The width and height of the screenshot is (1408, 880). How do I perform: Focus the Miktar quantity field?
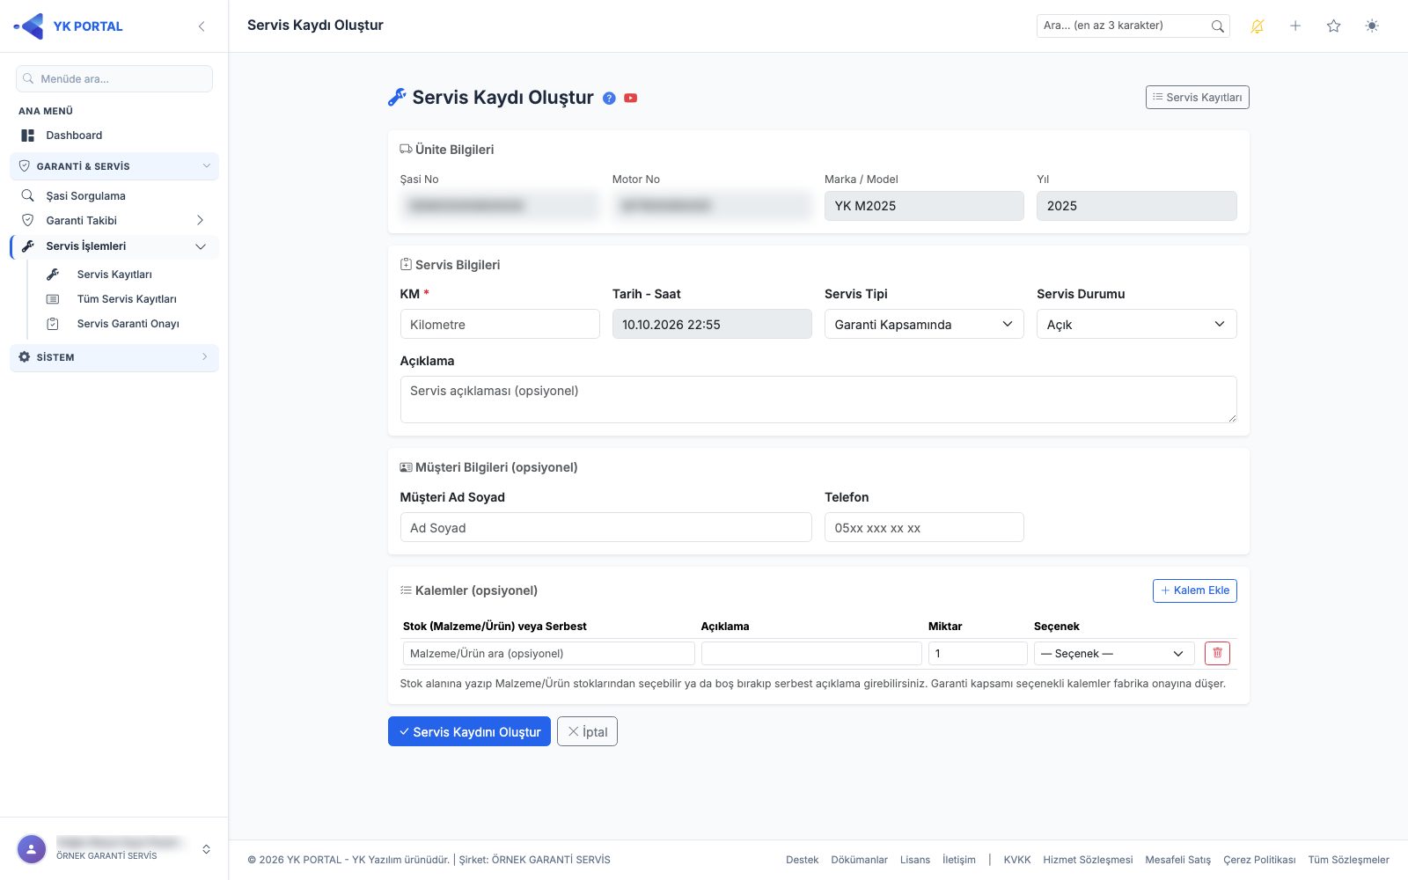978,653
